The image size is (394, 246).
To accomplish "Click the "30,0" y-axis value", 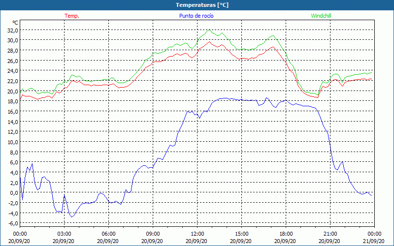I will 13,40.
